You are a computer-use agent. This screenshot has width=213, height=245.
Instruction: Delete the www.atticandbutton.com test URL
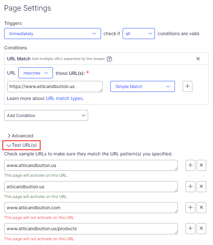coord(201,207)
